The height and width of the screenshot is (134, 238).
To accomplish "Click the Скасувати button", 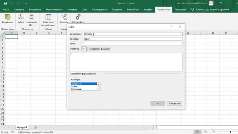I will [174, 103].
